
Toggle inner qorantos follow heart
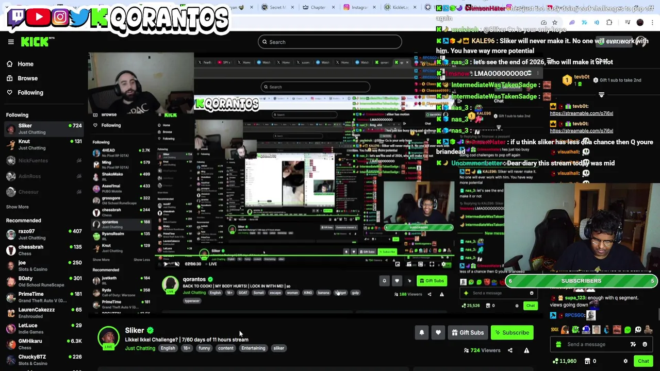tap(397, 281)
